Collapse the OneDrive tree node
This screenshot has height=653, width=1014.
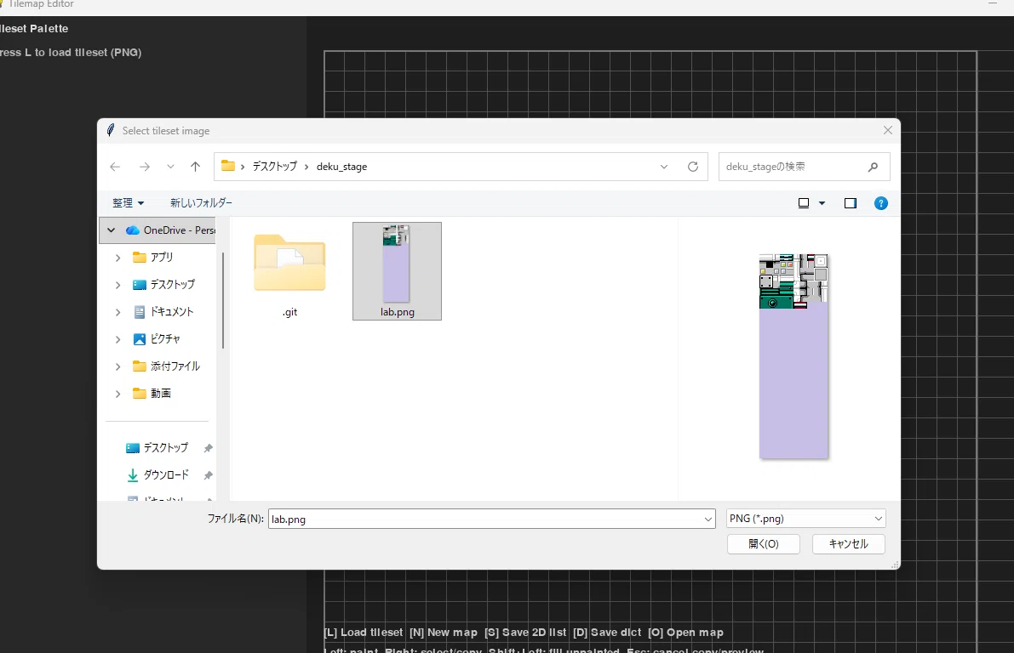112,230
